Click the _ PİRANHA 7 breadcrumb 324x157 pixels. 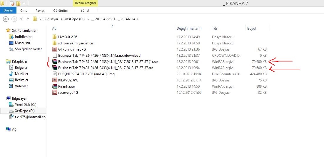[x=128, y=19]
